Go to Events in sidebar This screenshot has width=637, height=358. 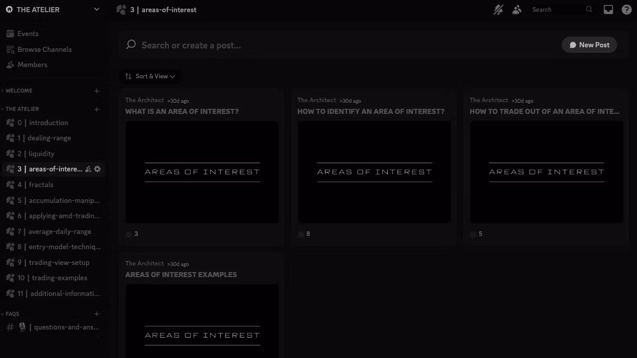pyautogui.click(x=27, y=34)
